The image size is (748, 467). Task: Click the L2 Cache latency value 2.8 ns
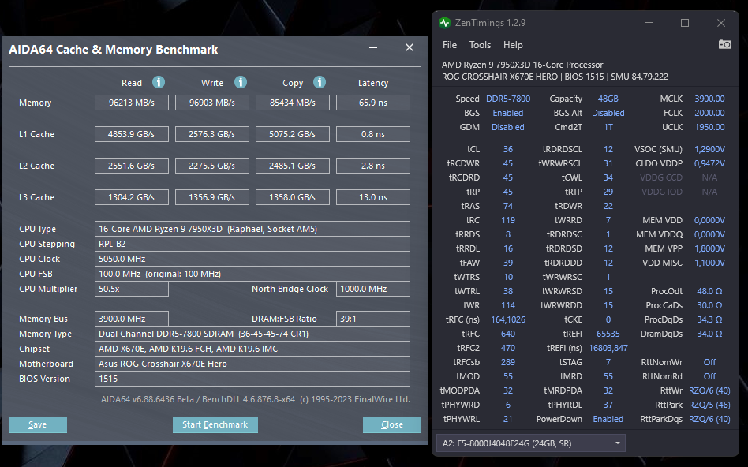[x=373, y=166]
